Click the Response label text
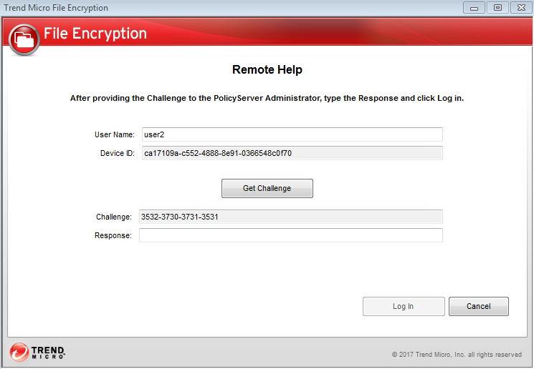Screen dimensions: 534x369 coord(113,235)
